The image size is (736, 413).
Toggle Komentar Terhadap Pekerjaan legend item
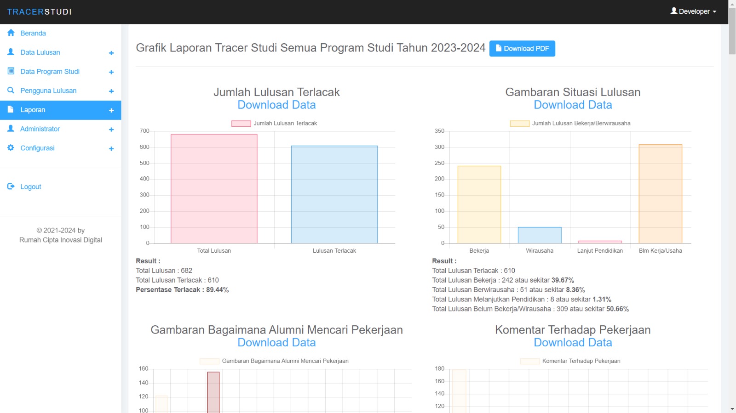pyautogui.click(x=570, y=361)
